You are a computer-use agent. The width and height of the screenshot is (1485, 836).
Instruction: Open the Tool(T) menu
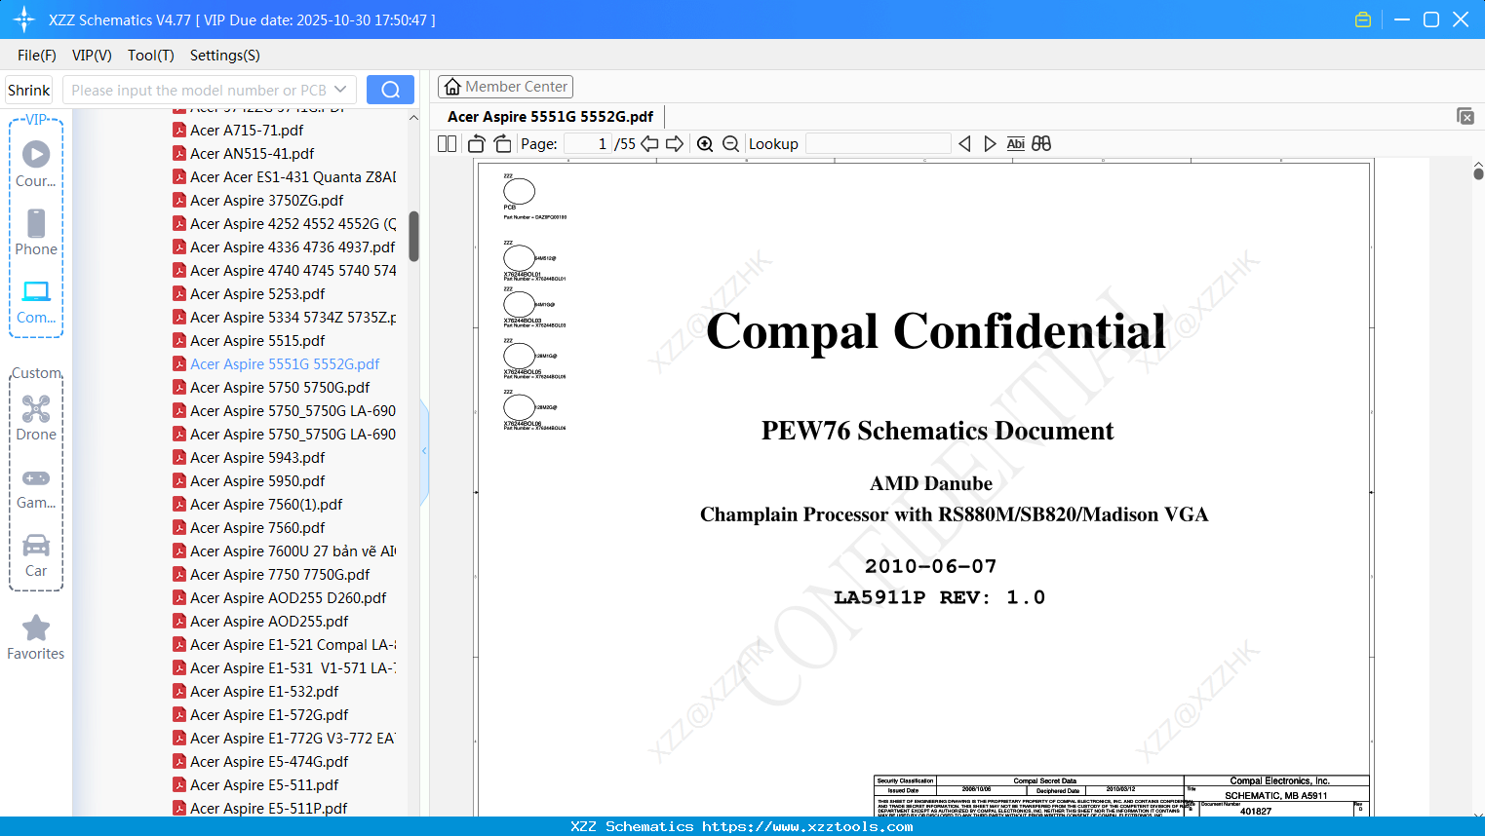(151, 56)
